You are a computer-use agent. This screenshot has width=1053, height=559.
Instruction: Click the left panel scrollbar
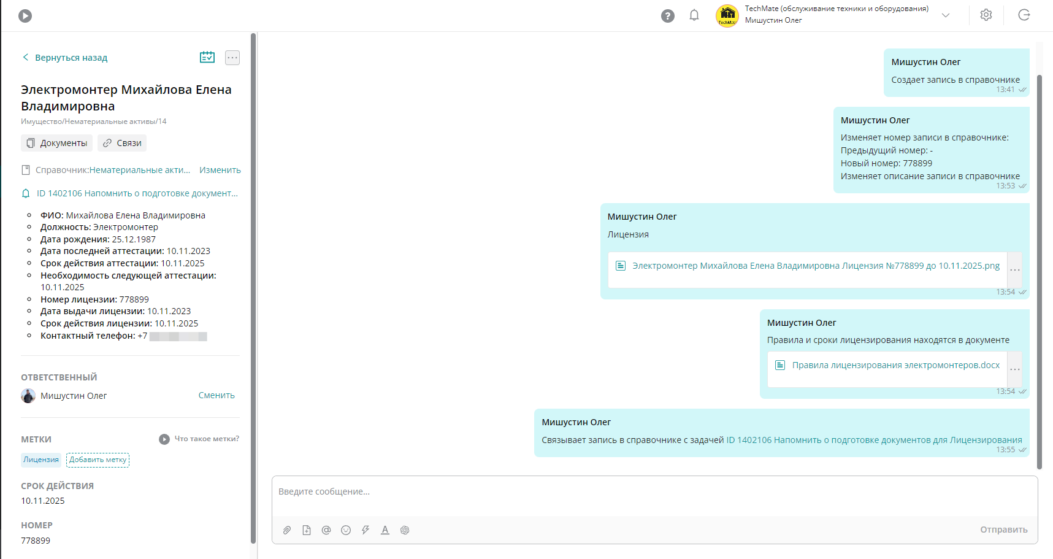click(x=253, y=288)
